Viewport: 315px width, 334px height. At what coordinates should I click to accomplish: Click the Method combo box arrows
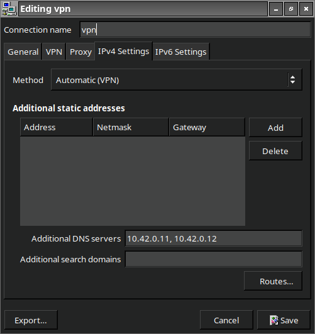(x=293, y=80)
